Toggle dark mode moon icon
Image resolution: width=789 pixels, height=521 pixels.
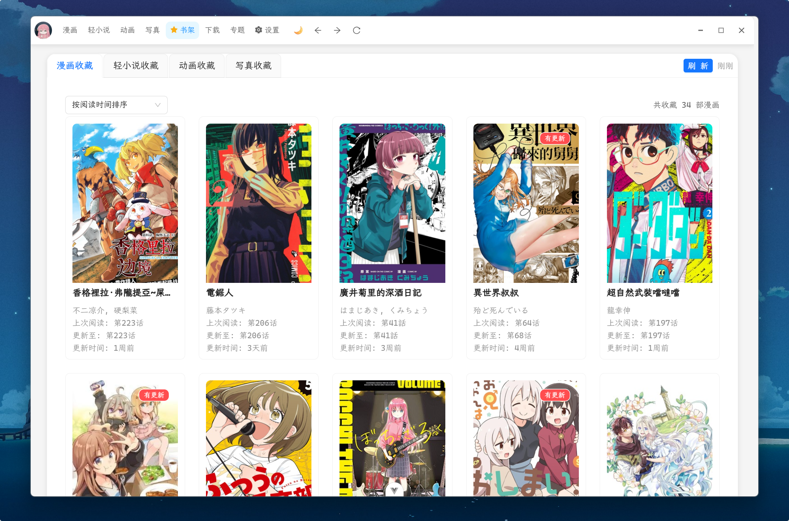click(x=298, y=30)
